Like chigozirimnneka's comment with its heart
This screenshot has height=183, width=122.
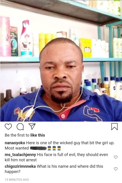pyautogui.click(x=116, y=169)
